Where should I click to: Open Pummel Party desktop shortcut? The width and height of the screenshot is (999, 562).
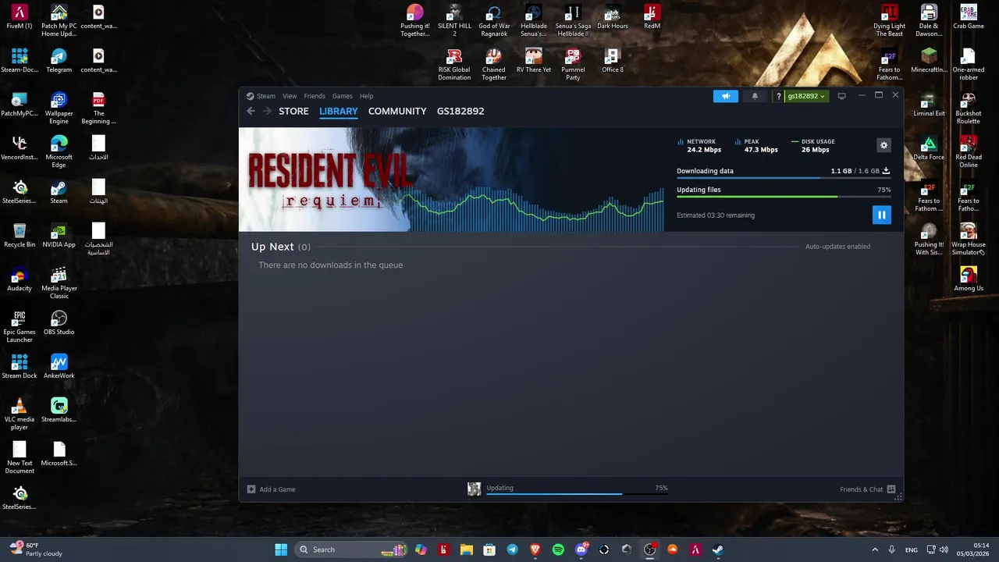click(x=573, y=64)
